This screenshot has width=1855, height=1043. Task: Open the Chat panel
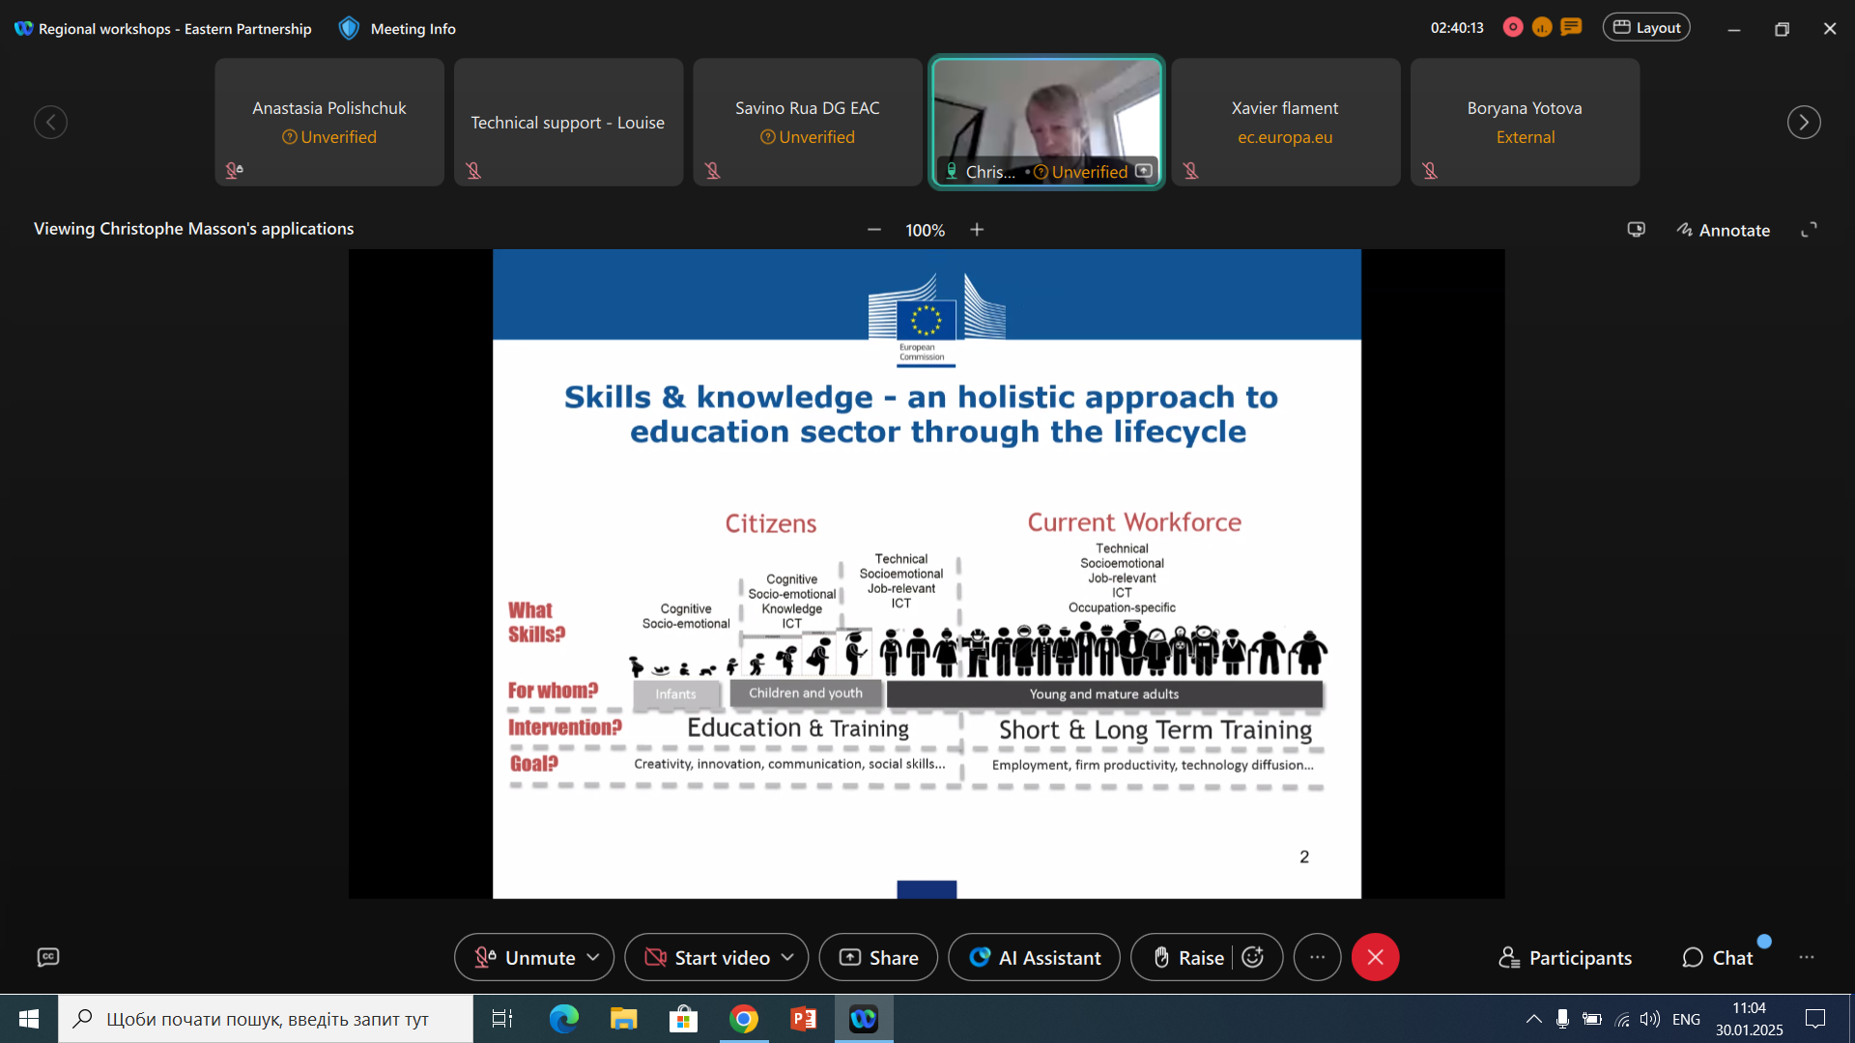click(1718, 957)
